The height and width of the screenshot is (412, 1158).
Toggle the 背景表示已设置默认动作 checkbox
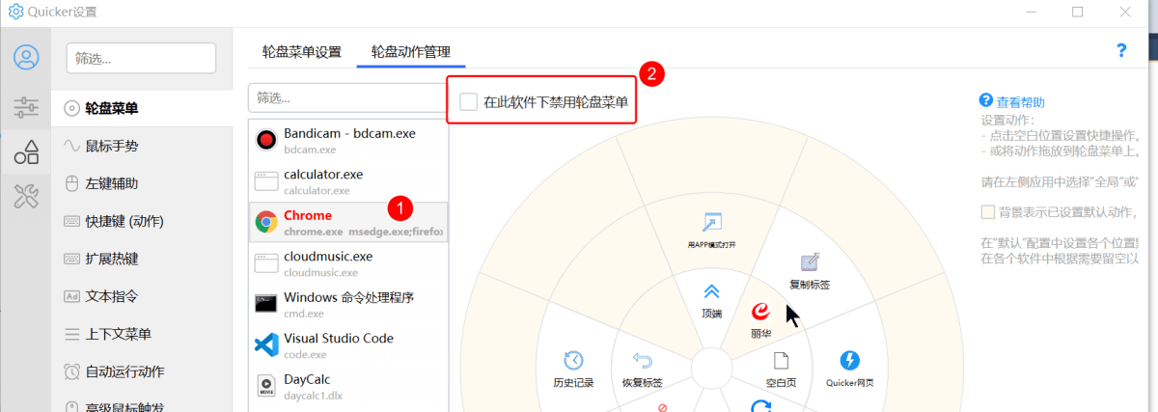coord(988,212)
